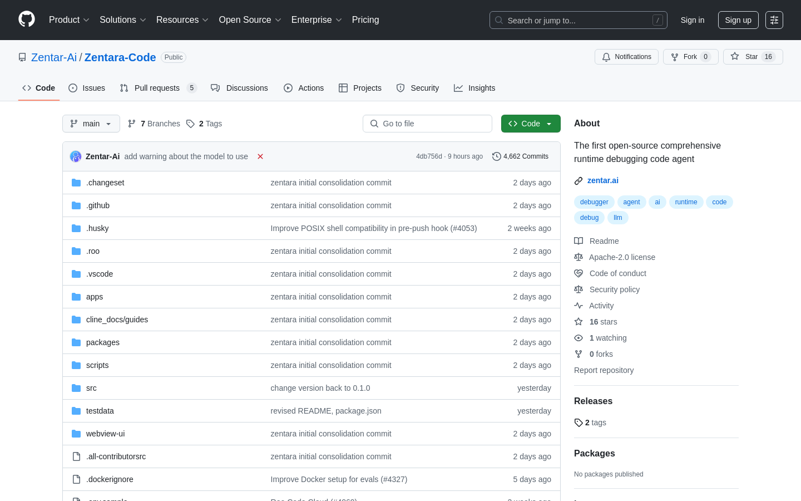This screenshot has width=801, height=501.
Task: Click the Report repository link
Action: [604, 370]
